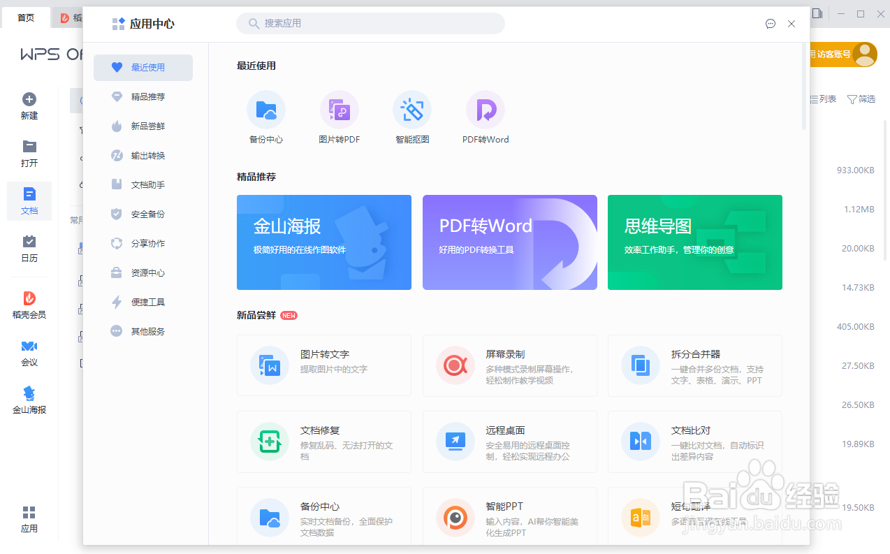Screen dimensions: 890x554
Task: Launch the 图片转PDF recent app
Action: [340, 117]
